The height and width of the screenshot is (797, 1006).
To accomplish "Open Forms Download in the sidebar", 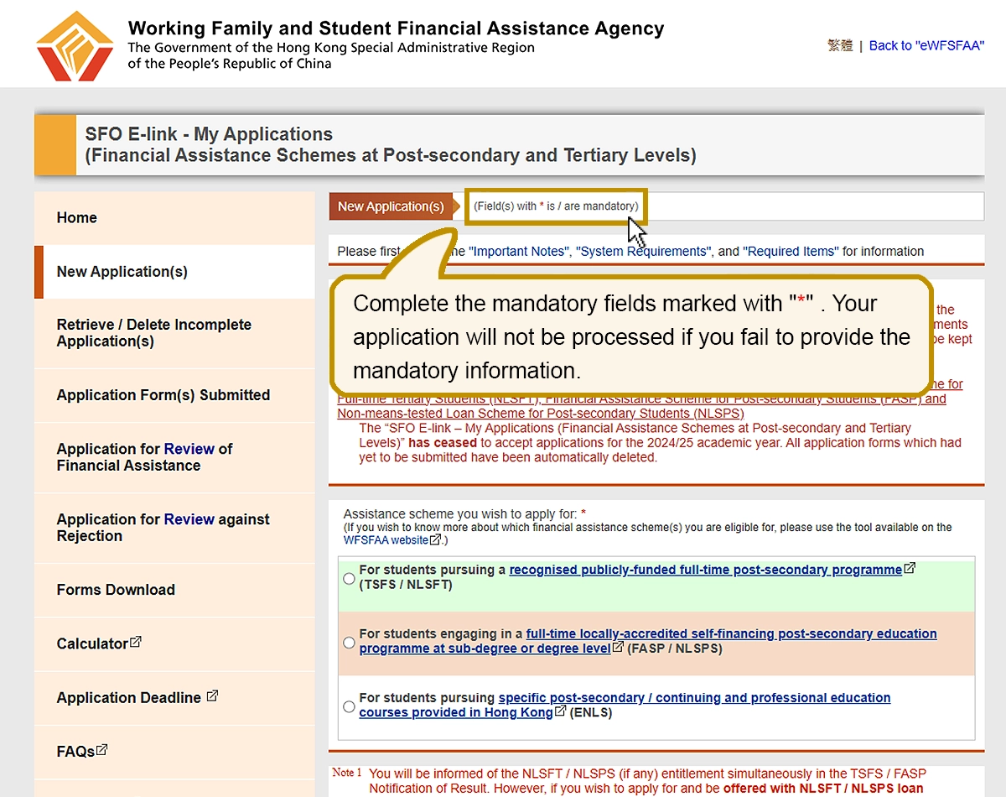I will [174, 590].
